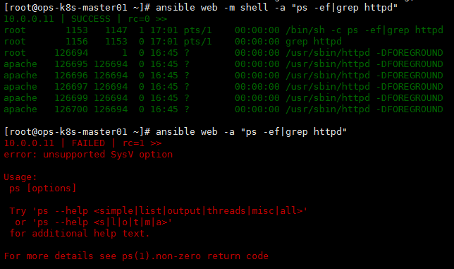This screenshot has width=454, height=269.
Task: Click the 'for additional help text.' line
Action: [80, 234]
